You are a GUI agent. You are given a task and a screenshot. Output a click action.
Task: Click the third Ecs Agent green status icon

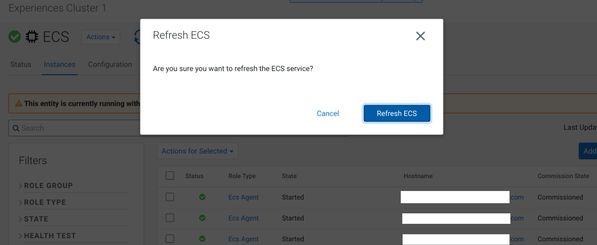[202, 239]
